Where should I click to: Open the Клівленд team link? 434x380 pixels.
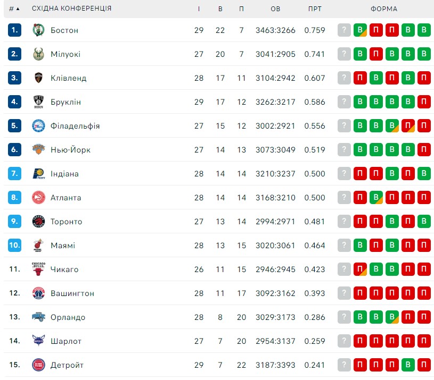[68, 78]
